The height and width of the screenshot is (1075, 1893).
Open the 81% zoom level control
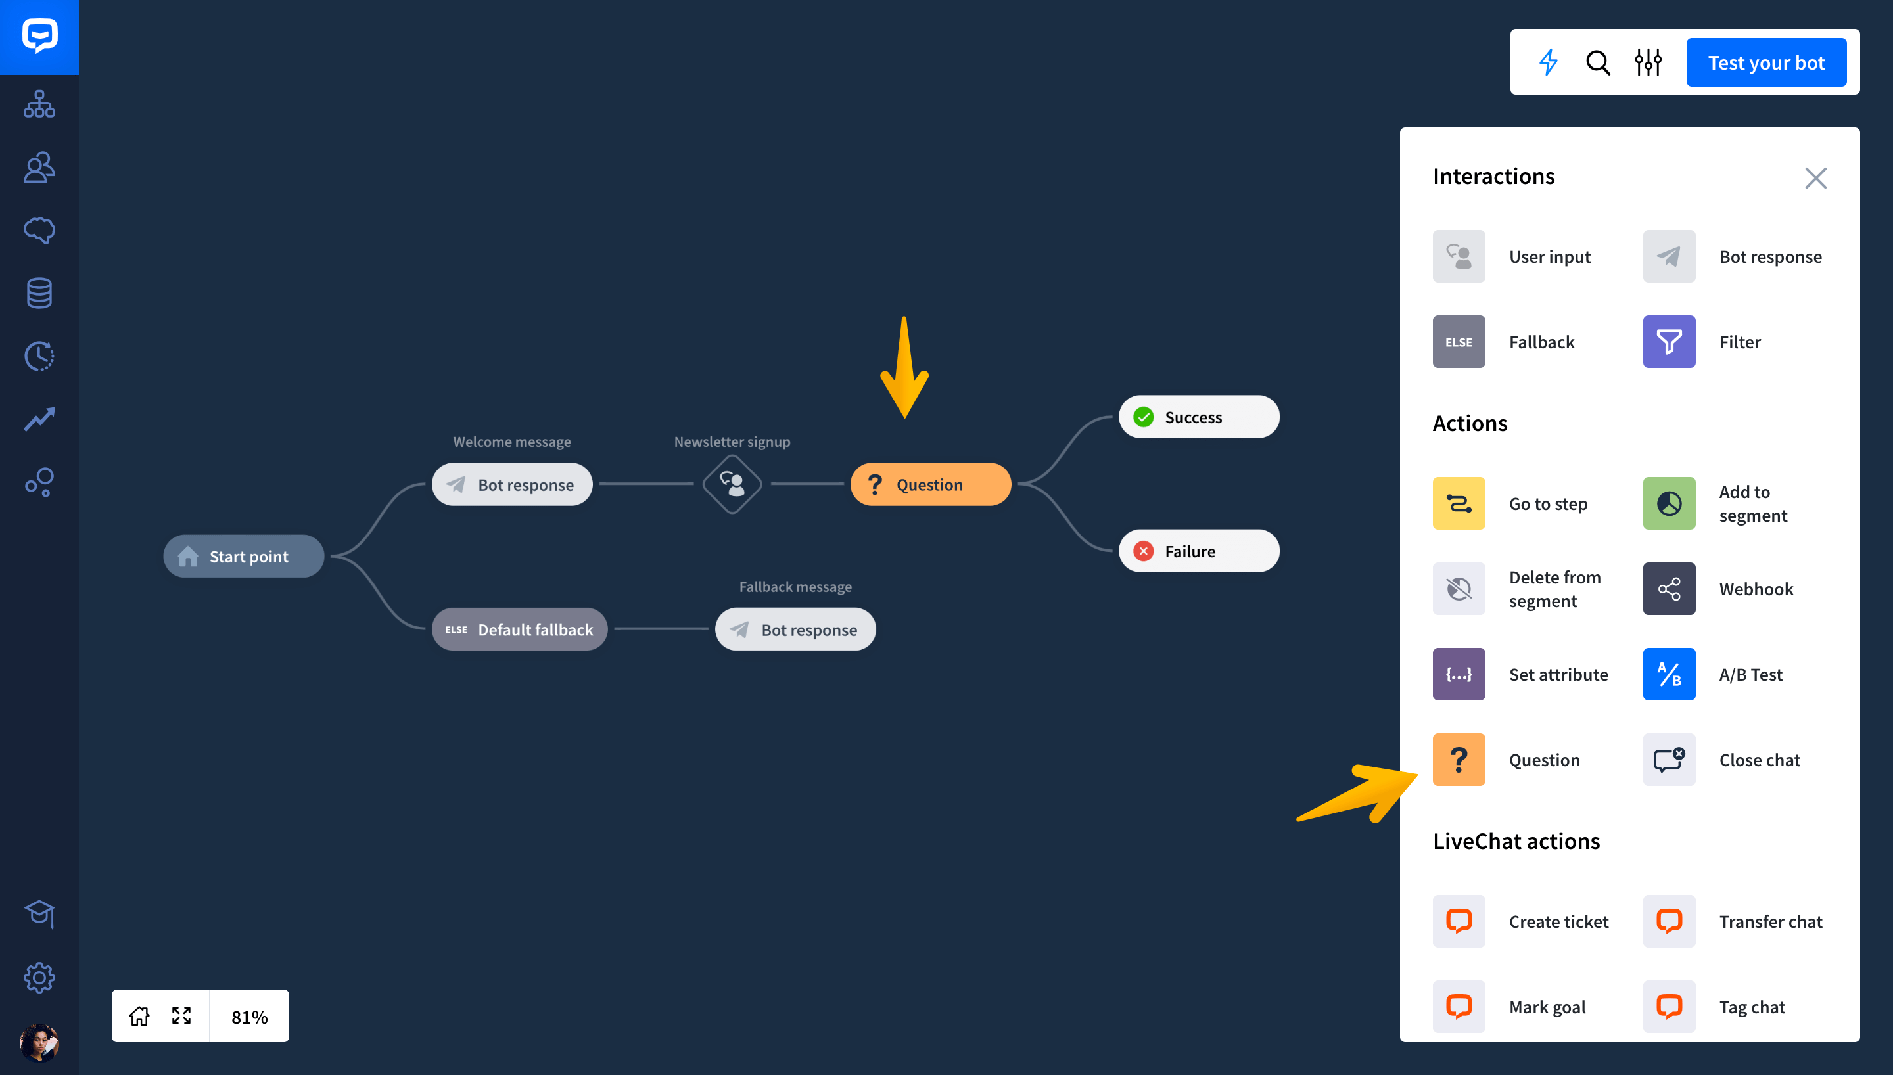(250, 1017)
